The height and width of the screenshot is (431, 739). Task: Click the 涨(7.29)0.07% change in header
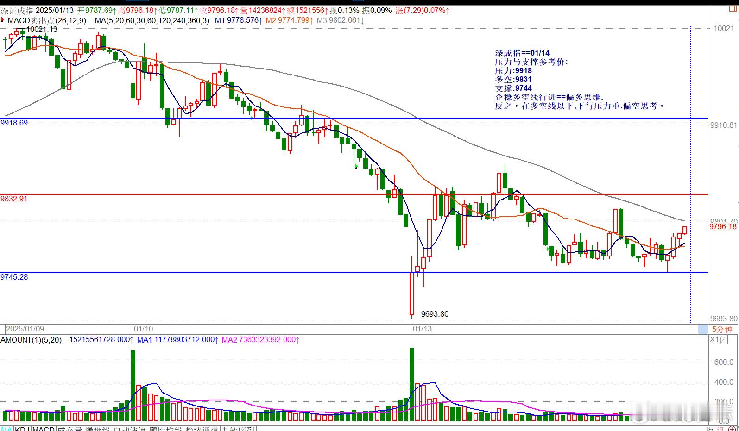click(423, 10)
